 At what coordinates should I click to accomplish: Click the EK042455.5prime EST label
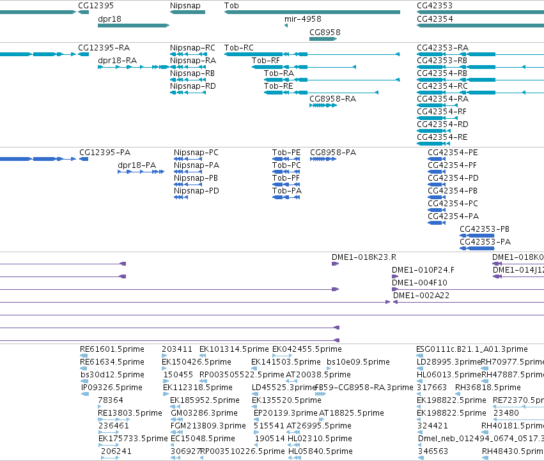tap(307, 349)
